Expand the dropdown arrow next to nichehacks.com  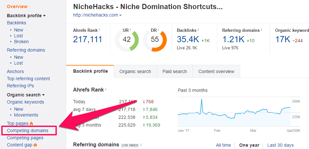point(120,15)
